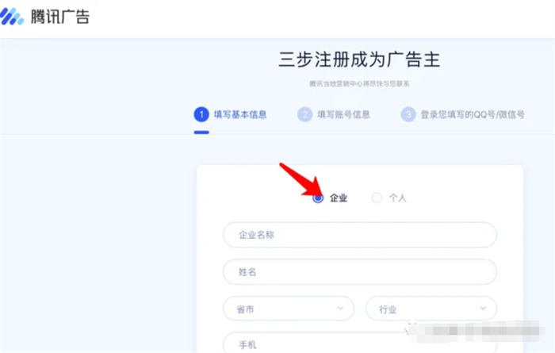Switch to the 填写基本信息 step tab

click(x=239, y=114)
